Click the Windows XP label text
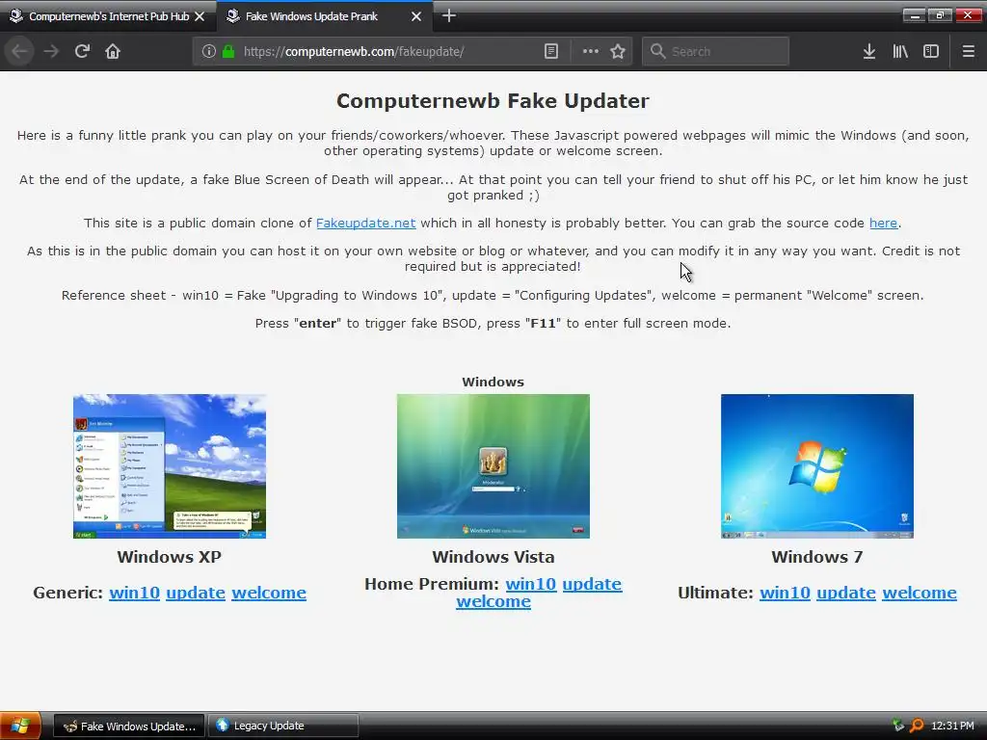 tap(170, 557)
